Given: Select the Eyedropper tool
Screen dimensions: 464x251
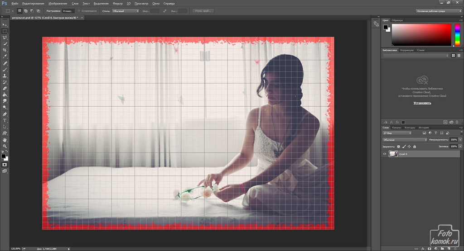Looking at the screenshot, I should point(5,57).
